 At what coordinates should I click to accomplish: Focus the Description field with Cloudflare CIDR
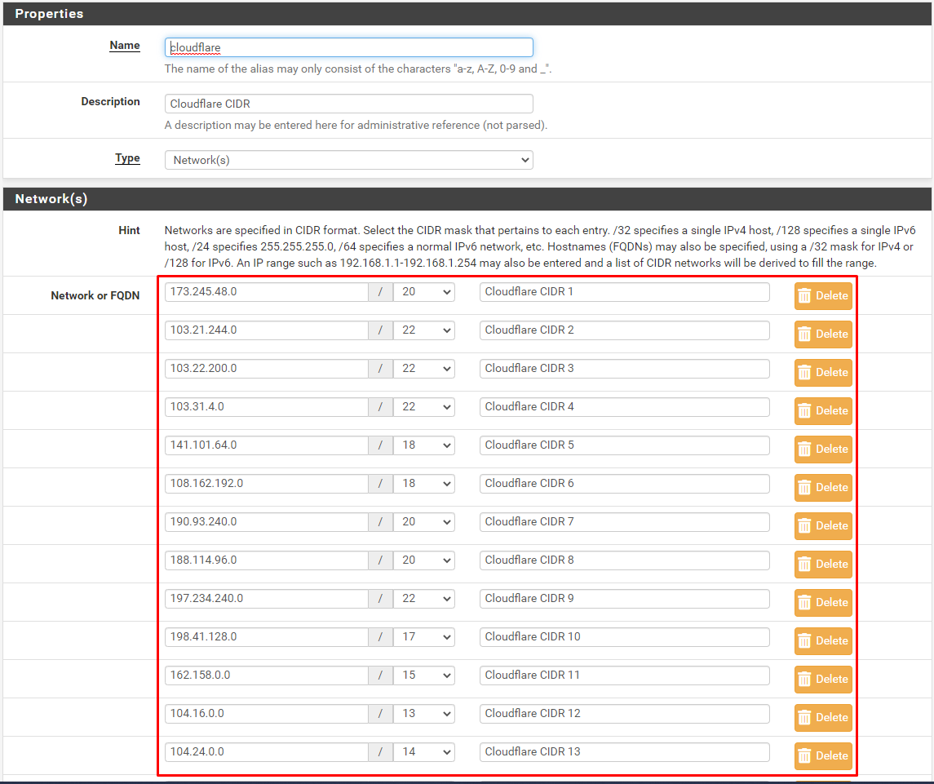click(348, 104)
